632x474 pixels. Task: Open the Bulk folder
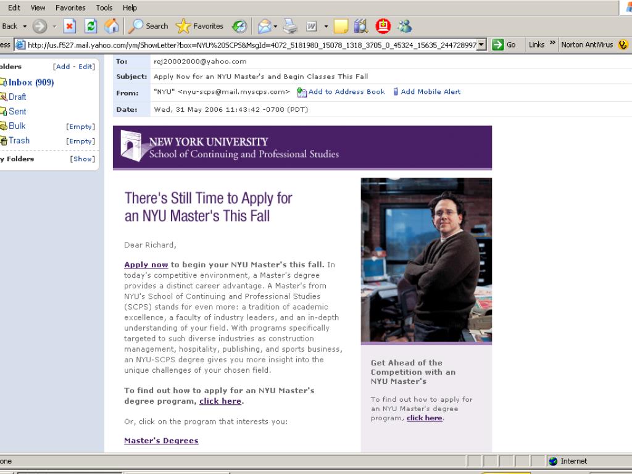pyautogui.click(x=17, y=126)
